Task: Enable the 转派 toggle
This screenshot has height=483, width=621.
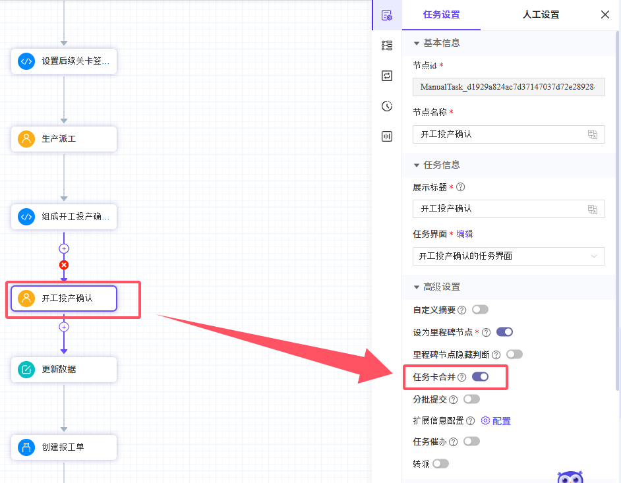Action: pos(441,464)
